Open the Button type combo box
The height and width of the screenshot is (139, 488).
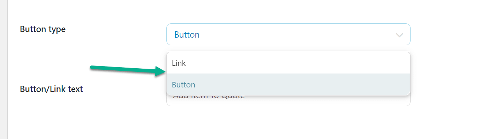coord(288,34)
